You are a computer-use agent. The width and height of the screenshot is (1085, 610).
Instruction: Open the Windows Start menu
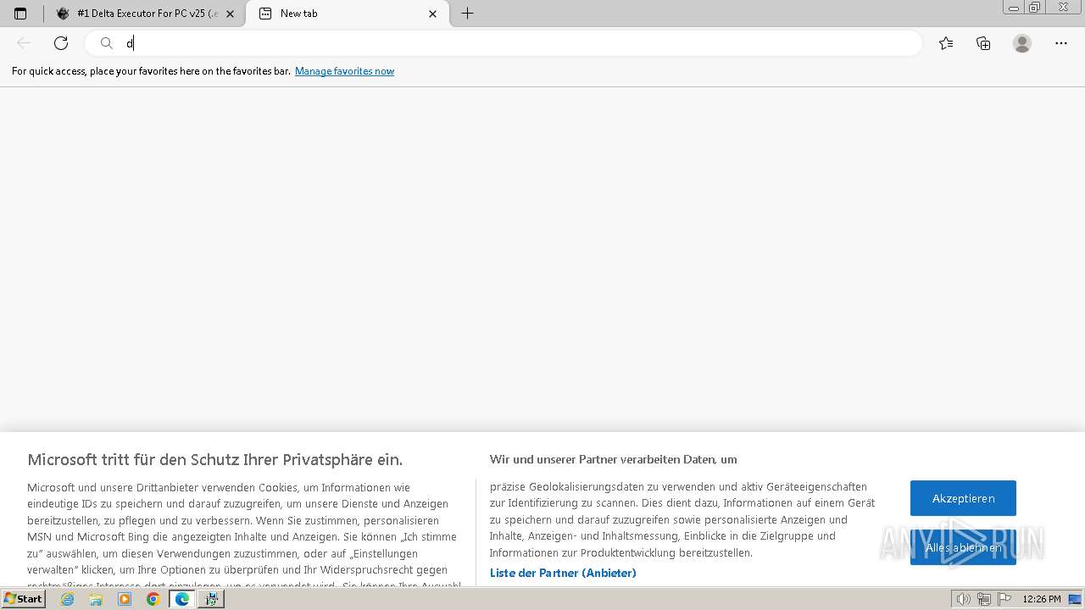coord(23,599)
